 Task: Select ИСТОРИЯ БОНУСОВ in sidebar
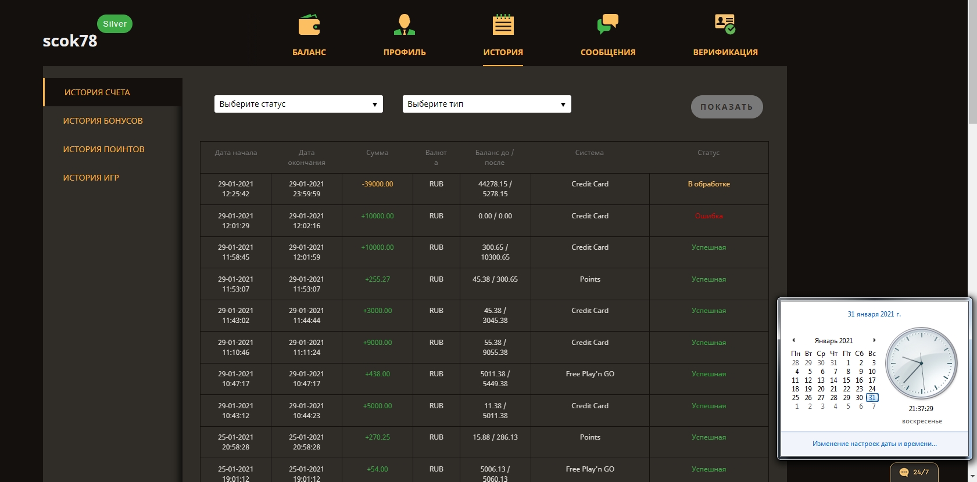pos(103,121)
